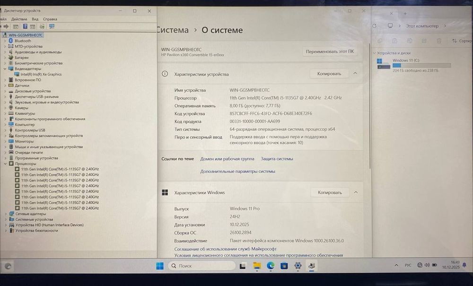
Task: Click the info icon beside Характеристики устройства
Action: coord(165,74)
